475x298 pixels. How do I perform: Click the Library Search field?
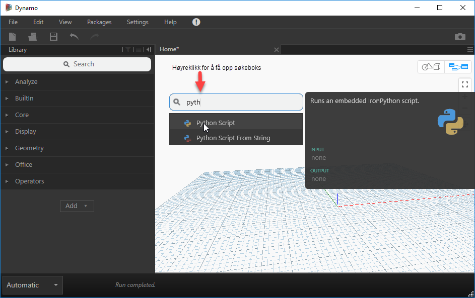(x=77, y=64)
